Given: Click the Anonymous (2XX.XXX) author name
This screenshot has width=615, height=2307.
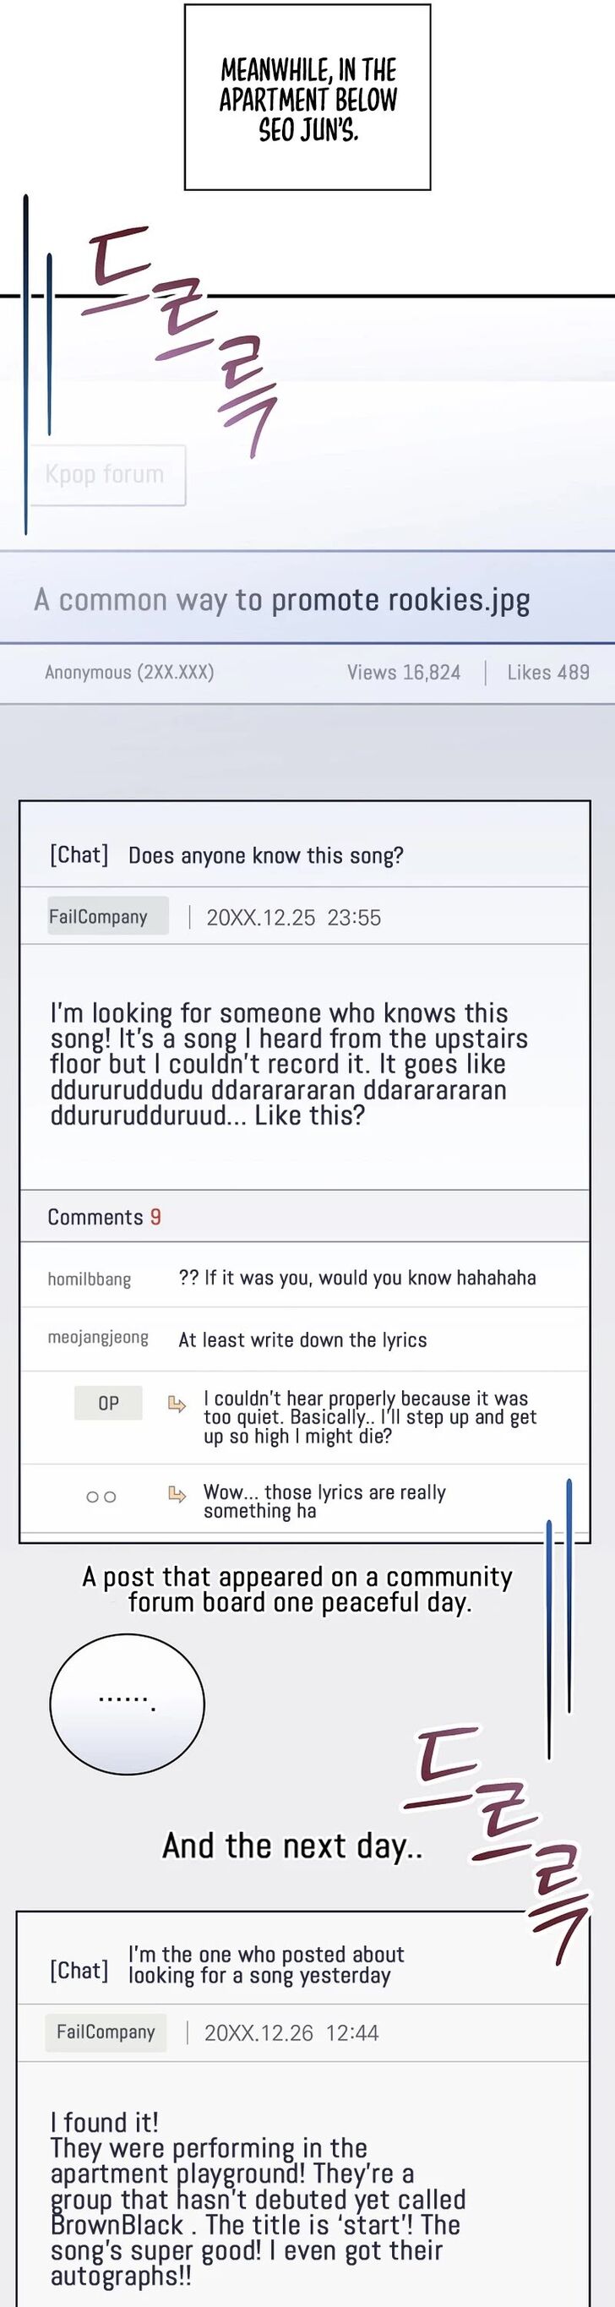Looking at the screenshot, I should 129,673.
